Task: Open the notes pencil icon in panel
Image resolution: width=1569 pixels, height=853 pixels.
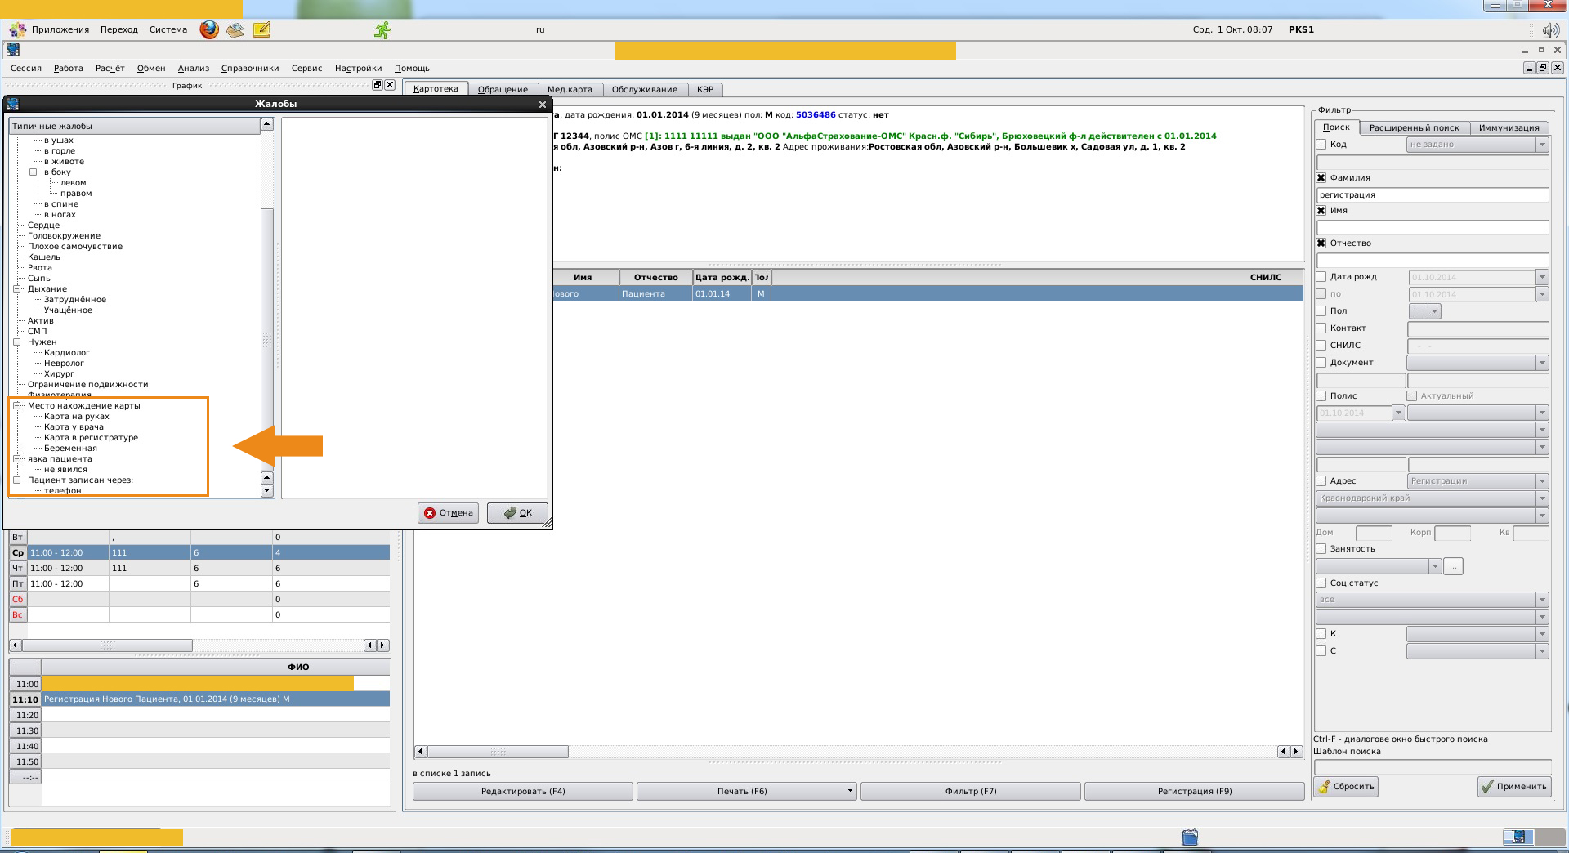Action: 261,30
